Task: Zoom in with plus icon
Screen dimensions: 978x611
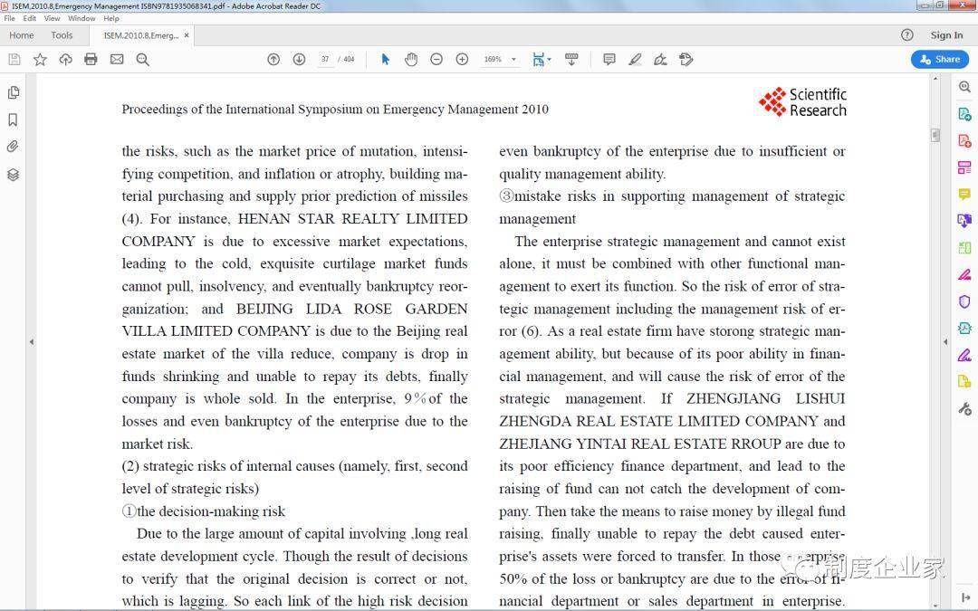Action: pyautogui.click(x=462, y=59)
